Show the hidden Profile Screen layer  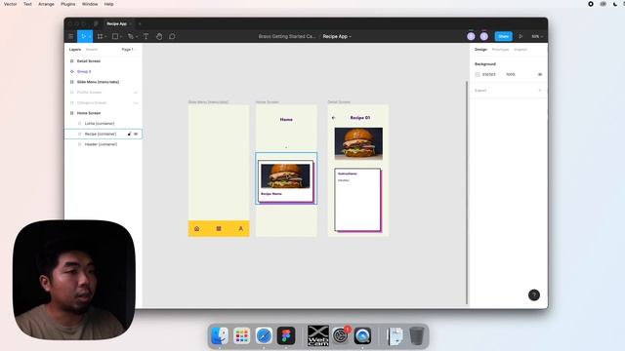(136, 93)
